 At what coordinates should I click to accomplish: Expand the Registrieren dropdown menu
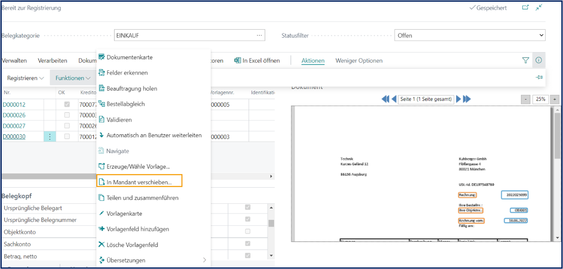(25, 78)
